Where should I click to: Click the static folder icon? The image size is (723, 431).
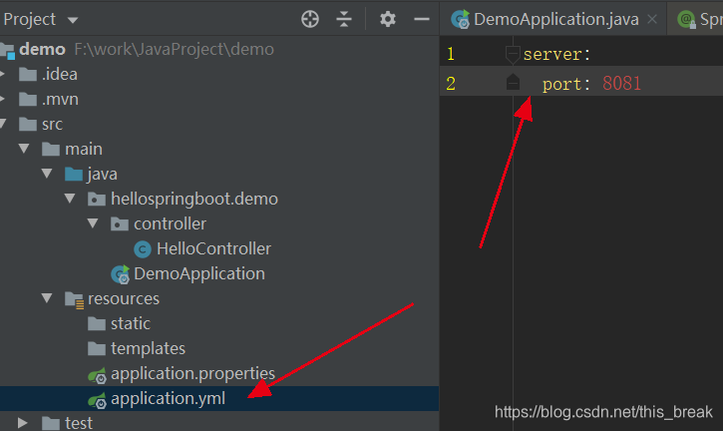(x=97, y=323)
